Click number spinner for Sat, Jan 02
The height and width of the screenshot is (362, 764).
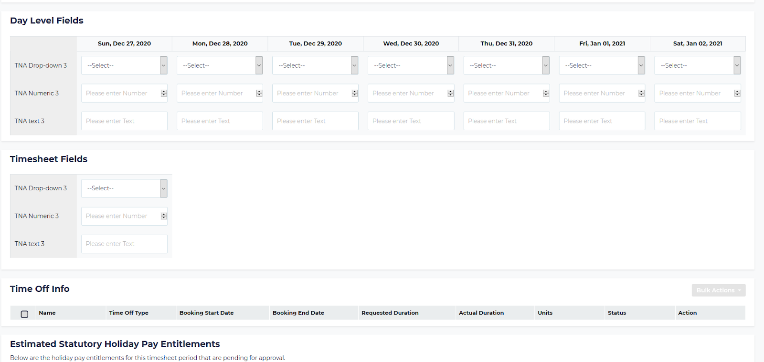(737, 93)
